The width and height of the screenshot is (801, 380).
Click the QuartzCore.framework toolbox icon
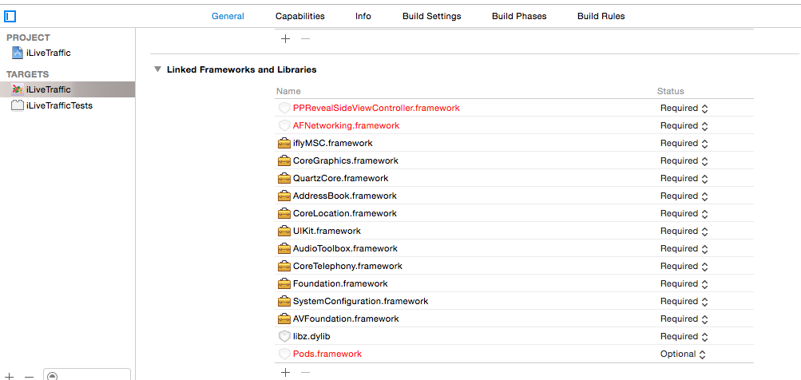pyautogui.click(x=284, y=178)
